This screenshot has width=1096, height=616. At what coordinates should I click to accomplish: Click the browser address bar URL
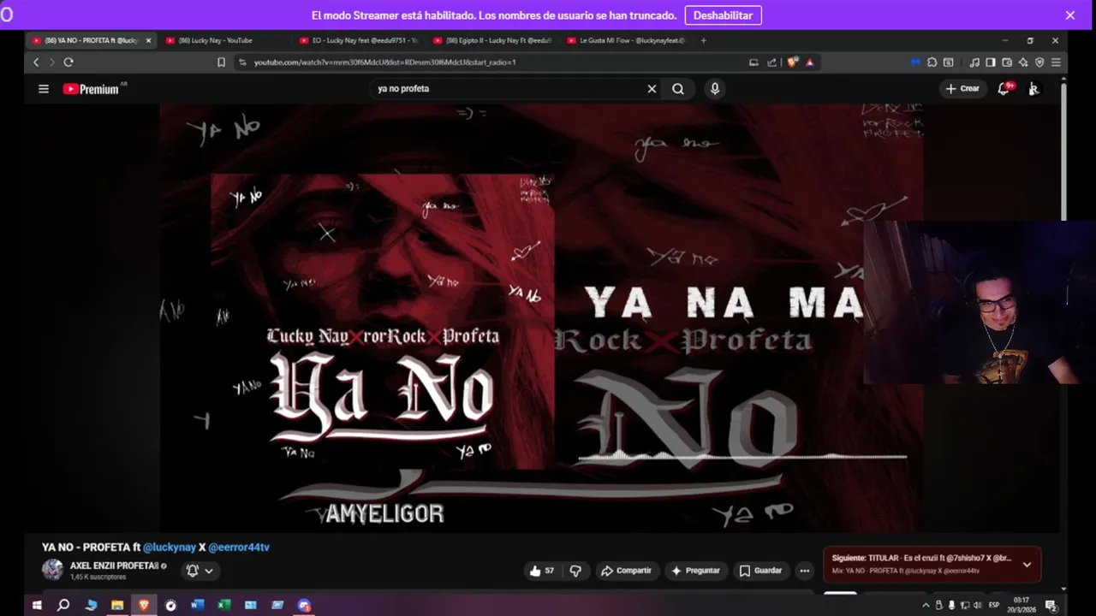click(384, 62)
